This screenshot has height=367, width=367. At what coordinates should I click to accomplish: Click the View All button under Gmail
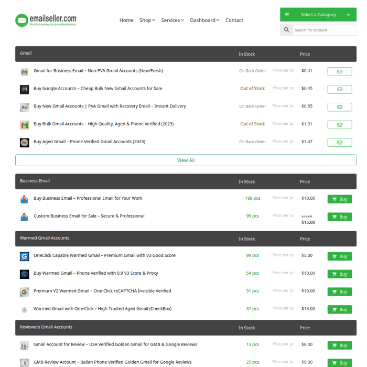(186, 160)
